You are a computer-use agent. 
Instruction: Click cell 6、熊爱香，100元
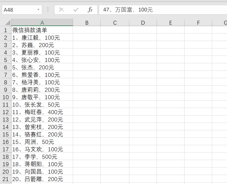(x=42, y=75)
